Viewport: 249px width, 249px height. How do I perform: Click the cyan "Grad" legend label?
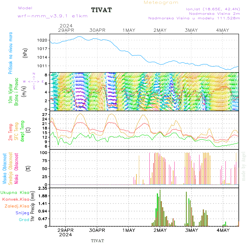coord(24,220)
